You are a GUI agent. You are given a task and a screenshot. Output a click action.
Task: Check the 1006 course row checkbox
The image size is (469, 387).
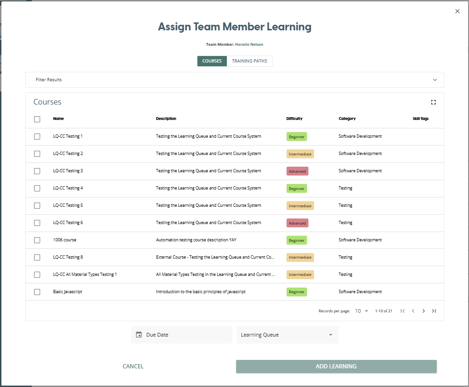pyautogui.click(x=37, y=240)
